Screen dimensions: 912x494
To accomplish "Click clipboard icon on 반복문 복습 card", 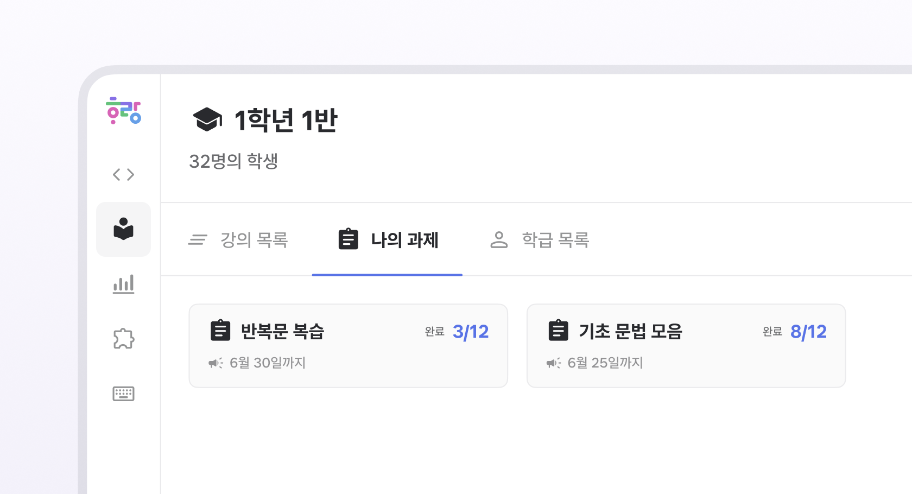I will (220, 331).
